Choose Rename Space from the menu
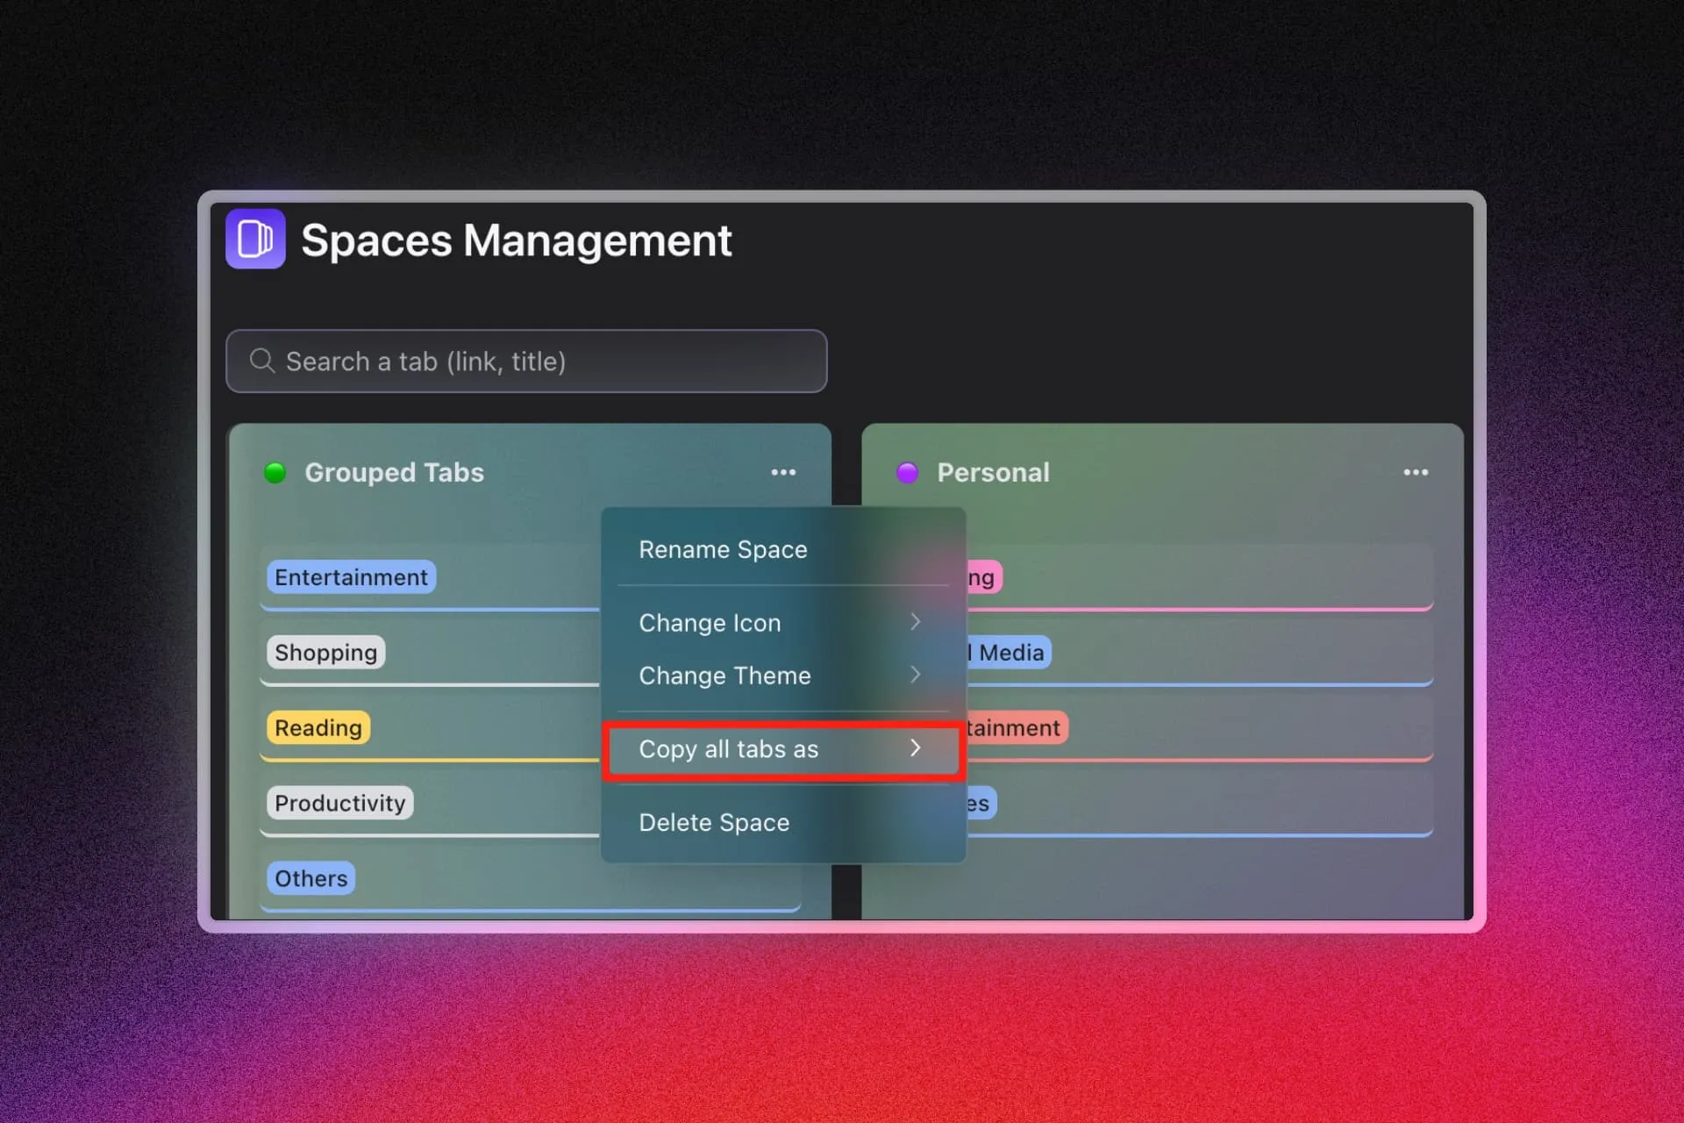 tap(723, 549)
